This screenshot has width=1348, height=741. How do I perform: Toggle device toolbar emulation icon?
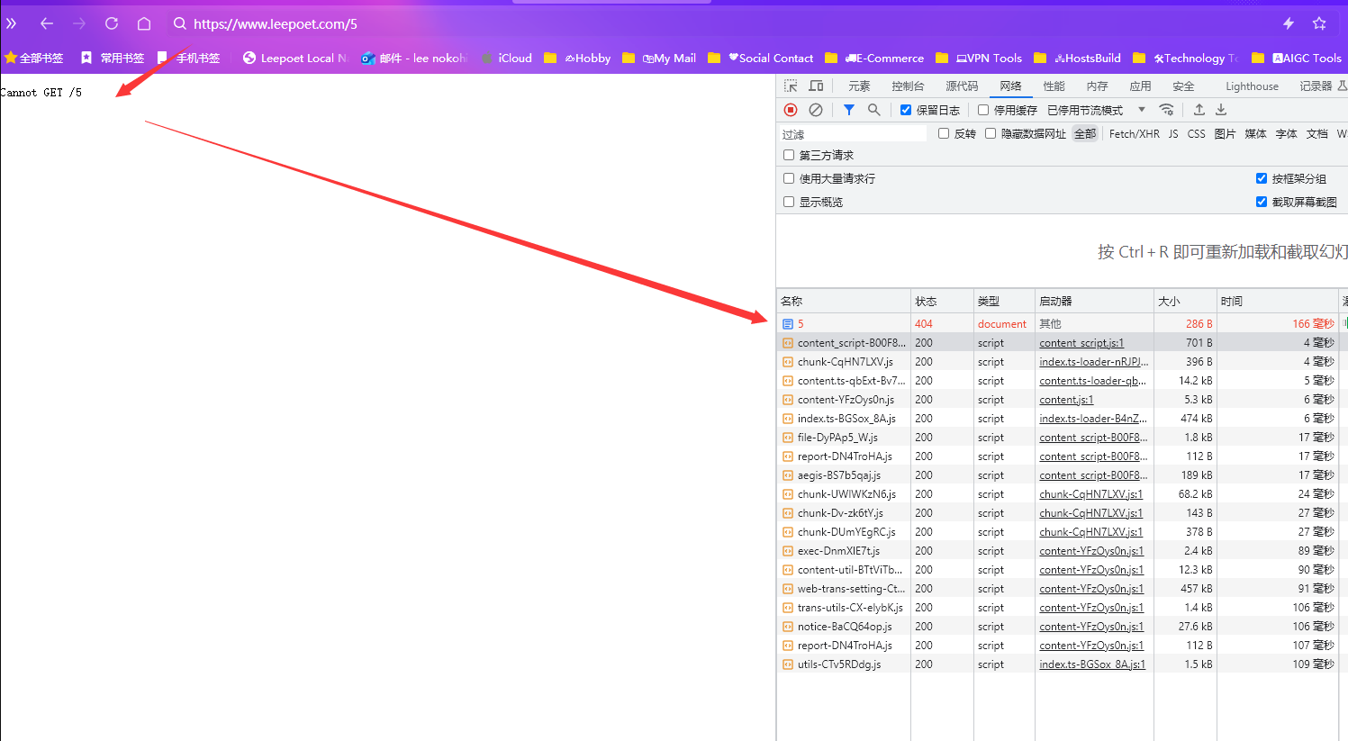(816, 86)
